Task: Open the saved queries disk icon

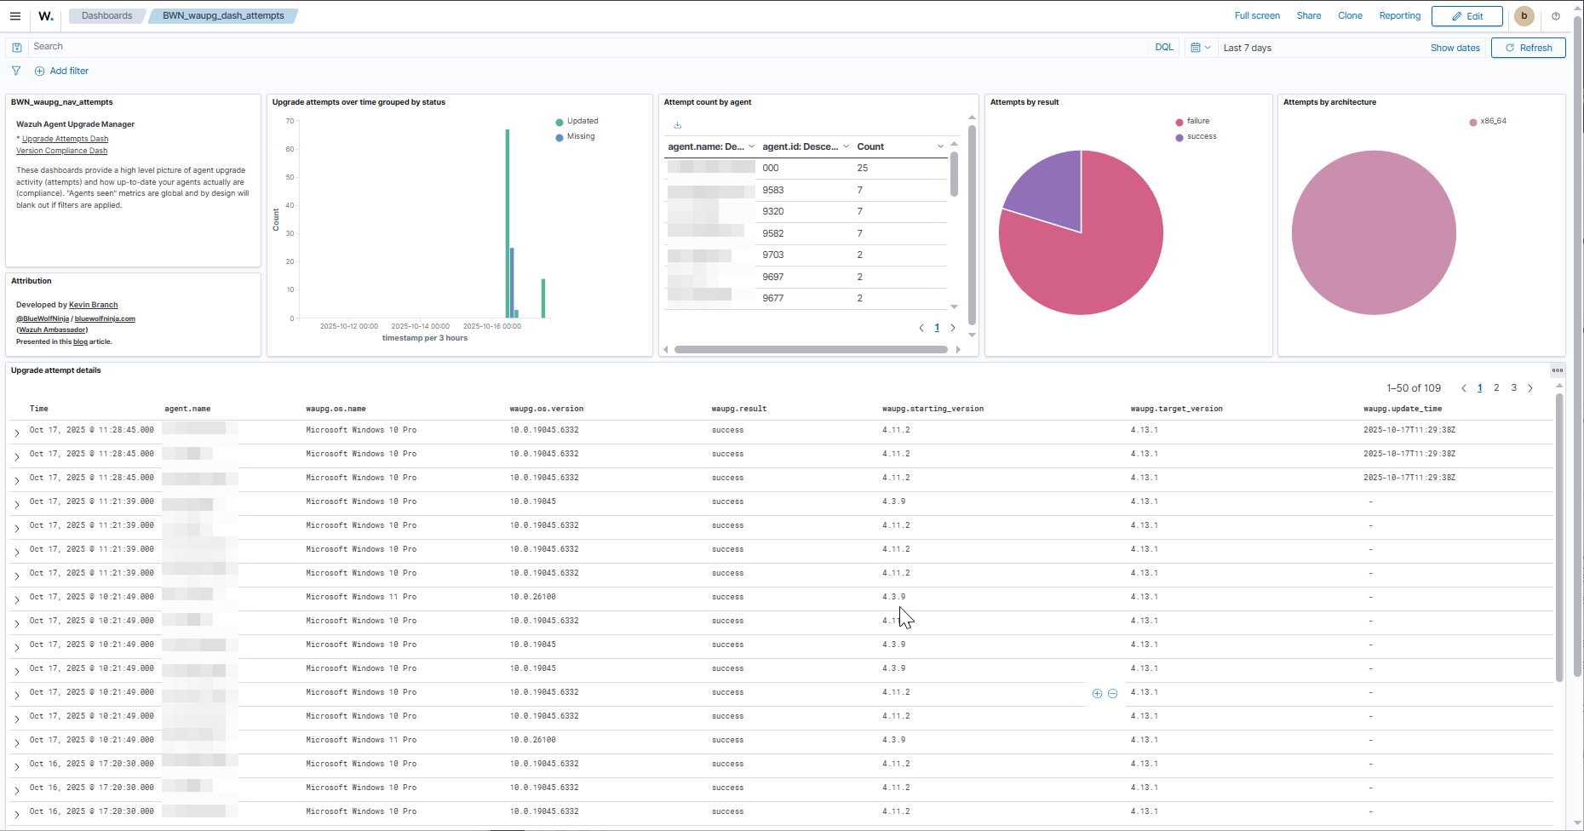Action: click(16, 47)
